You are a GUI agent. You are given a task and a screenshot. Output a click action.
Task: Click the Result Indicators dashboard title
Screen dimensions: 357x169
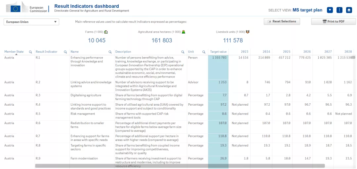pyautogui.click(x=87, y=6)
